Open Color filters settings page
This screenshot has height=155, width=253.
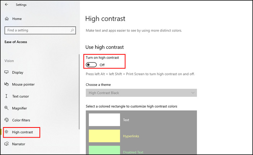click(x=21, y=120)
